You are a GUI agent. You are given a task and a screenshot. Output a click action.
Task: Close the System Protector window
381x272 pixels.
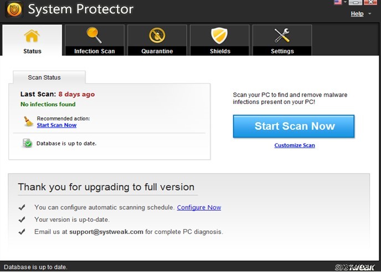coord(372,3)
